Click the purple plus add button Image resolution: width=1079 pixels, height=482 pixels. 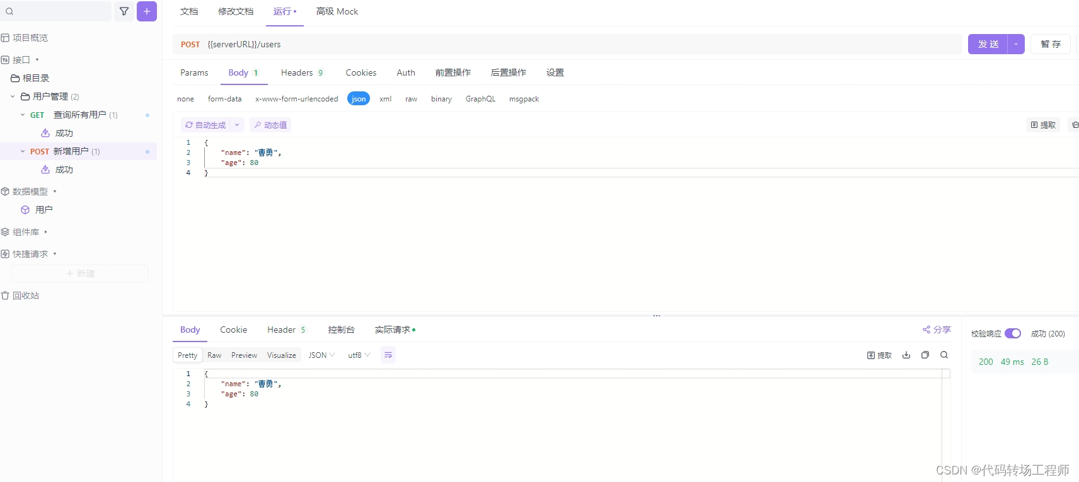click(x=147, y=11)
